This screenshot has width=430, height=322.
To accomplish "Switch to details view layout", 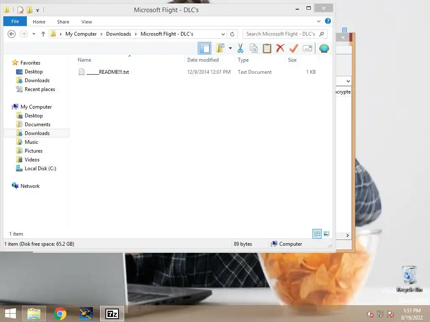I will (x=317, y=234).
